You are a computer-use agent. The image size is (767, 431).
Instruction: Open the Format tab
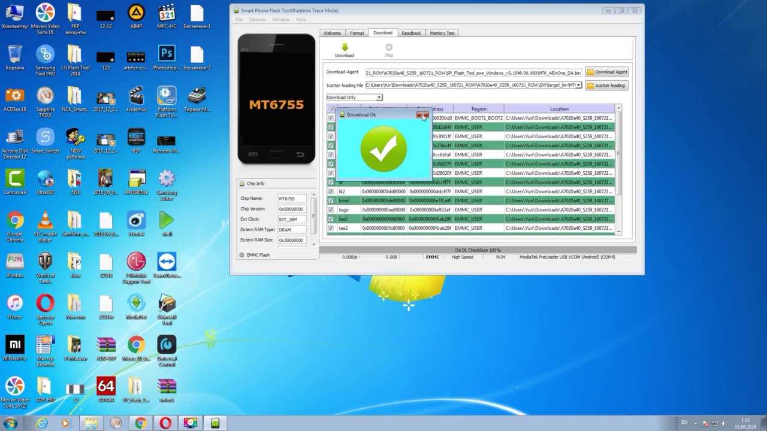pos(357,33)
